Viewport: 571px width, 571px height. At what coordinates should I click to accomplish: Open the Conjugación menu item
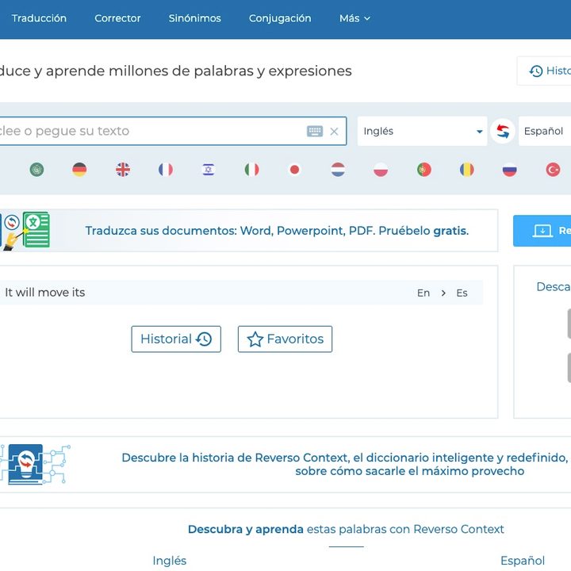pos(280,18)
